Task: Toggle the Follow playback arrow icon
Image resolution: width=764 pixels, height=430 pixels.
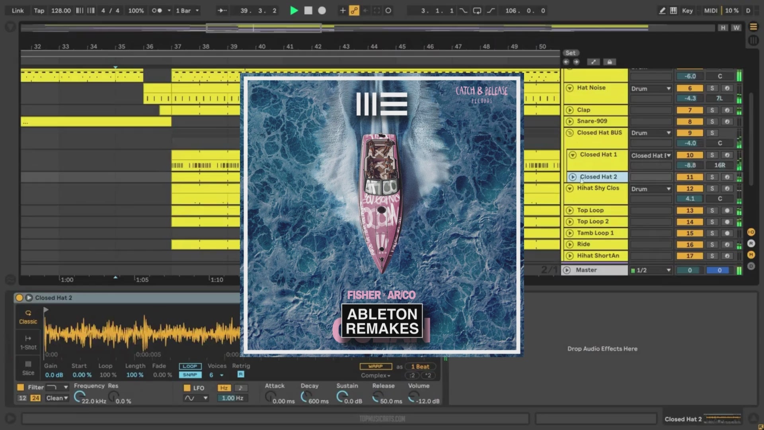Action: (222, 11)
